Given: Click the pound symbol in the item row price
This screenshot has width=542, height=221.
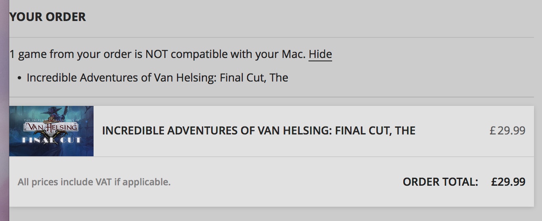Looking at the screenshot, I should (492, 131).
